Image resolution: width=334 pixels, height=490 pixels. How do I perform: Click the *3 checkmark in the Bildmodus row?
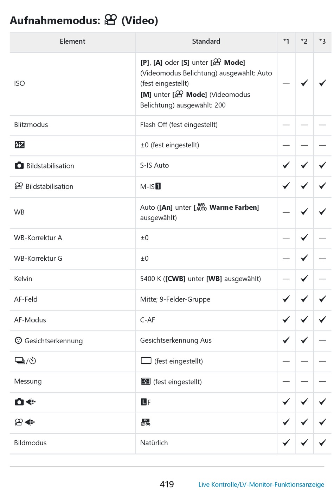[x=322, y=443]
